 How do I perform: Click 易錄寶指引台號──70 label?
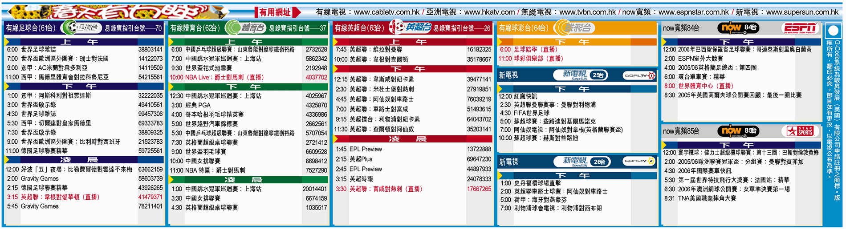134,28
